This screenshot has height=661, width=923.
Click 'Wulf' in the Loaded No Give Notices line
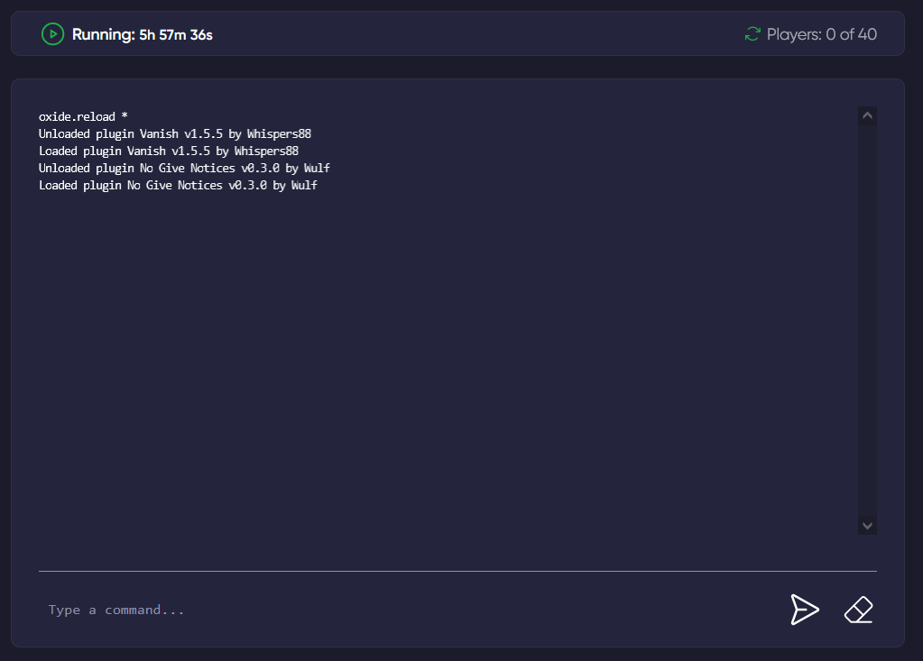304,185
